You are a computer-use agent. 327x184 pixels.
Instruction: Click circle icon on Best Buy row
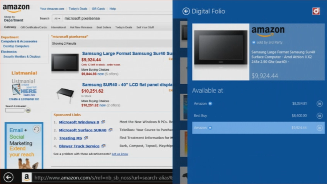coord(319,115)
